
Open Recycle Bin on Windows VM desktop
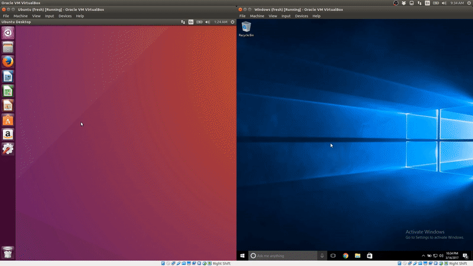tap(246, 29)
